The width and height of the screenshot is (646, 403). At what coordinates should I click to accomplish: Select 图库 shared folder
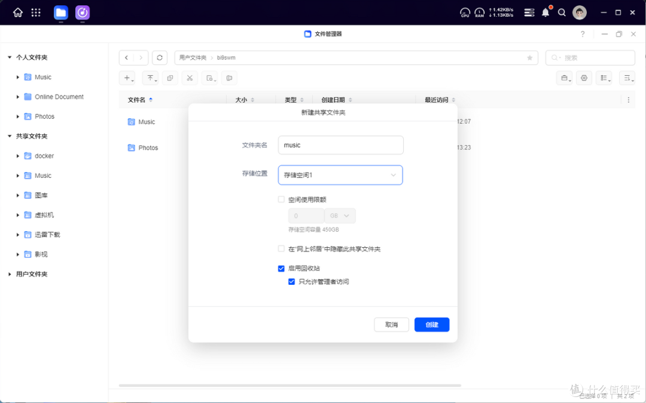click(x=41, y=195)
